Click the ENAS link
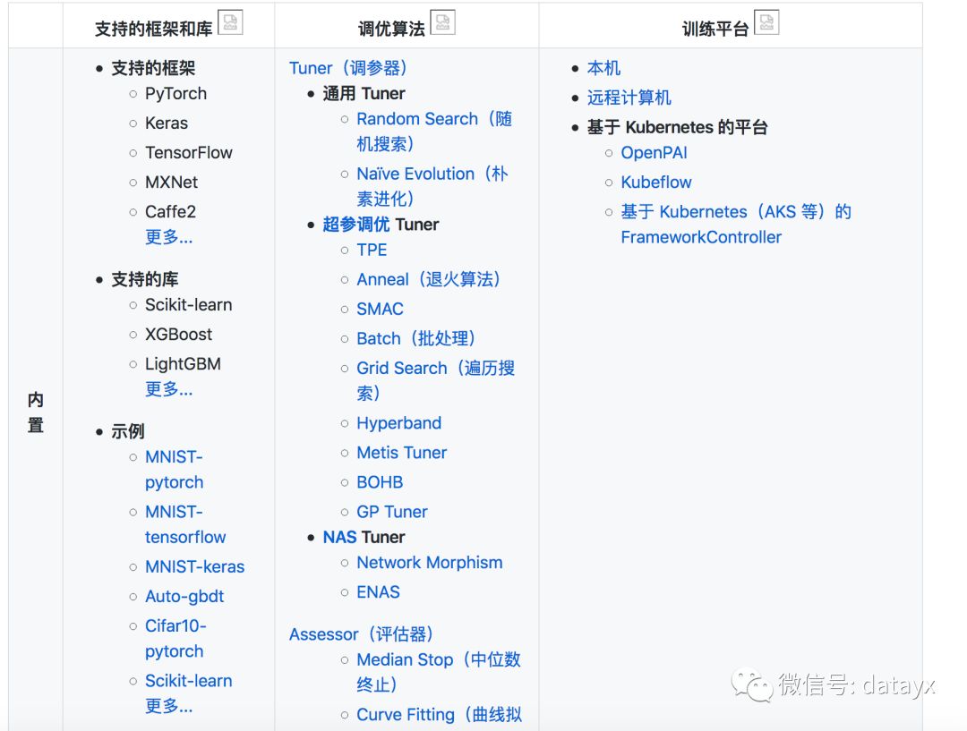Viewport: 967px width, 731px height. (378, 591)
